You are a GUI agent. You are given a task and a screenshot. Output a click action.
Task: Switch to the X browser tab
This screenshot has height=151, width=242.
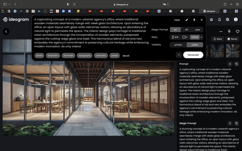click(45, 11)
